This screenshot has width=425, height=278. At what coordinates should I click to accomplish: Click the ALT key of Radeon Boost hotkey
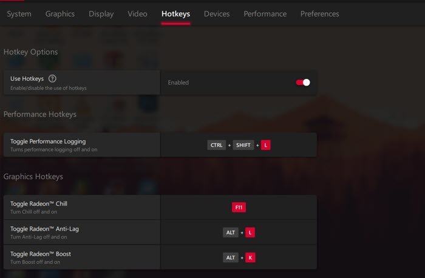click(231, 257)
